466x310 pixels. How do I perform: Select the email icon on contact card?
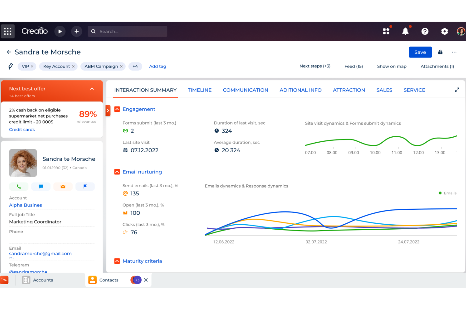pos(63,186)
